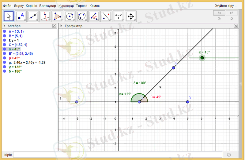
Task: Toggle visibility of point A in Algebra
Action: (4, 31)
